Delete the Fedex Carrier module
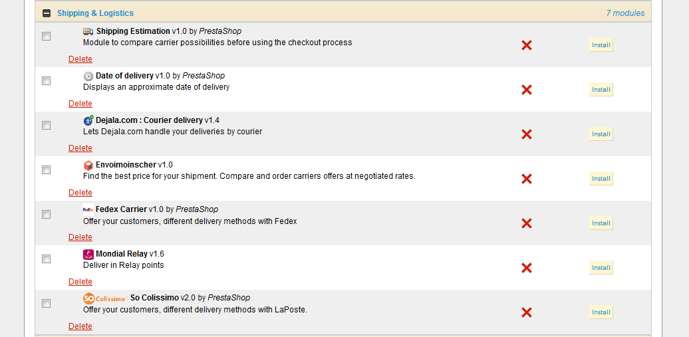This screenshot has height=337, width=689. coord(80,237)
